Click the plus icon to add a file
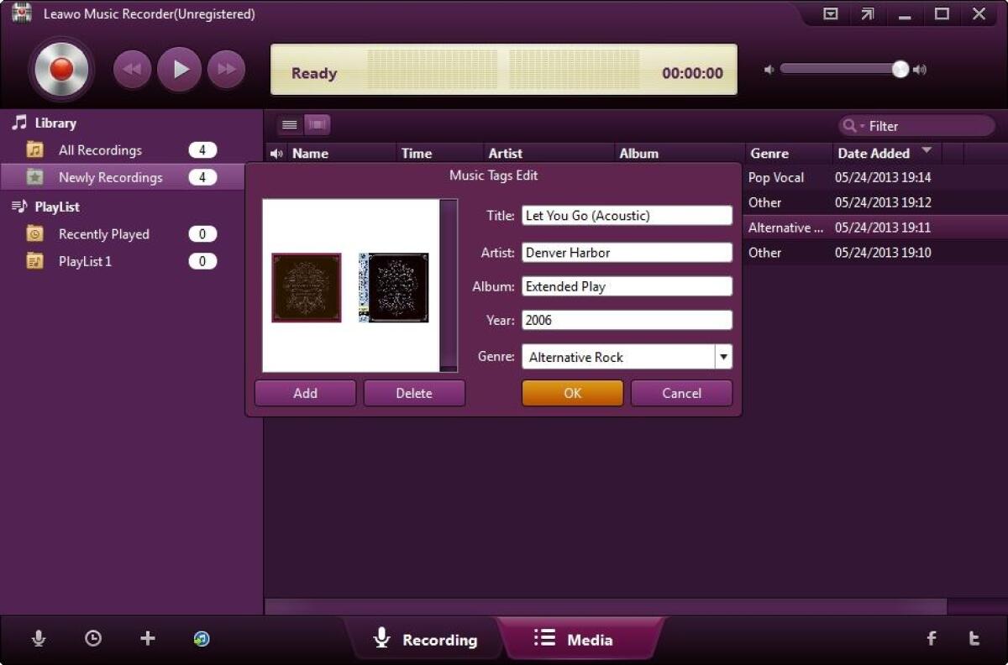The image size is (1008, 665). coord(147,638)
